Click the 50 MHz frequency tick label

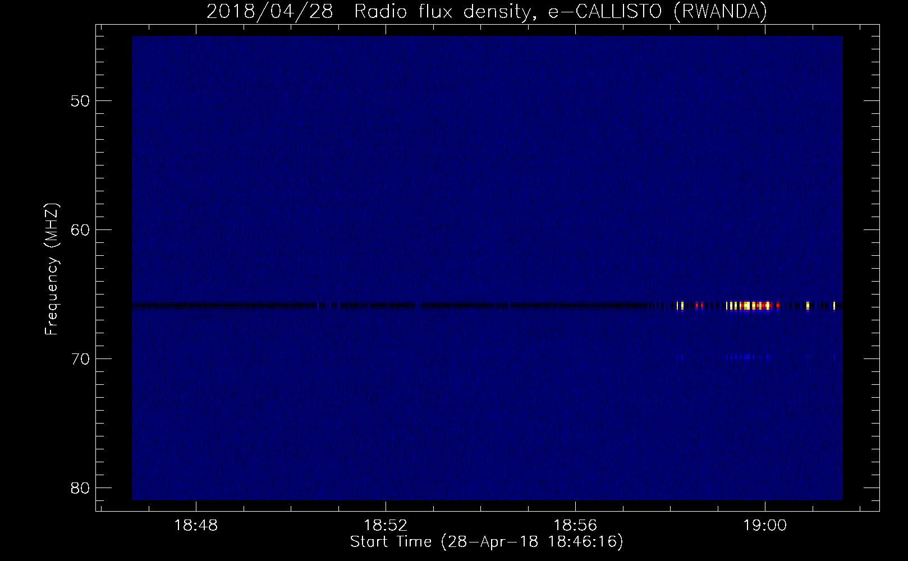point(80,101)
